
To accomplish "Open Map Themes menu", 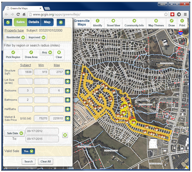I will [x=156, y=23].
